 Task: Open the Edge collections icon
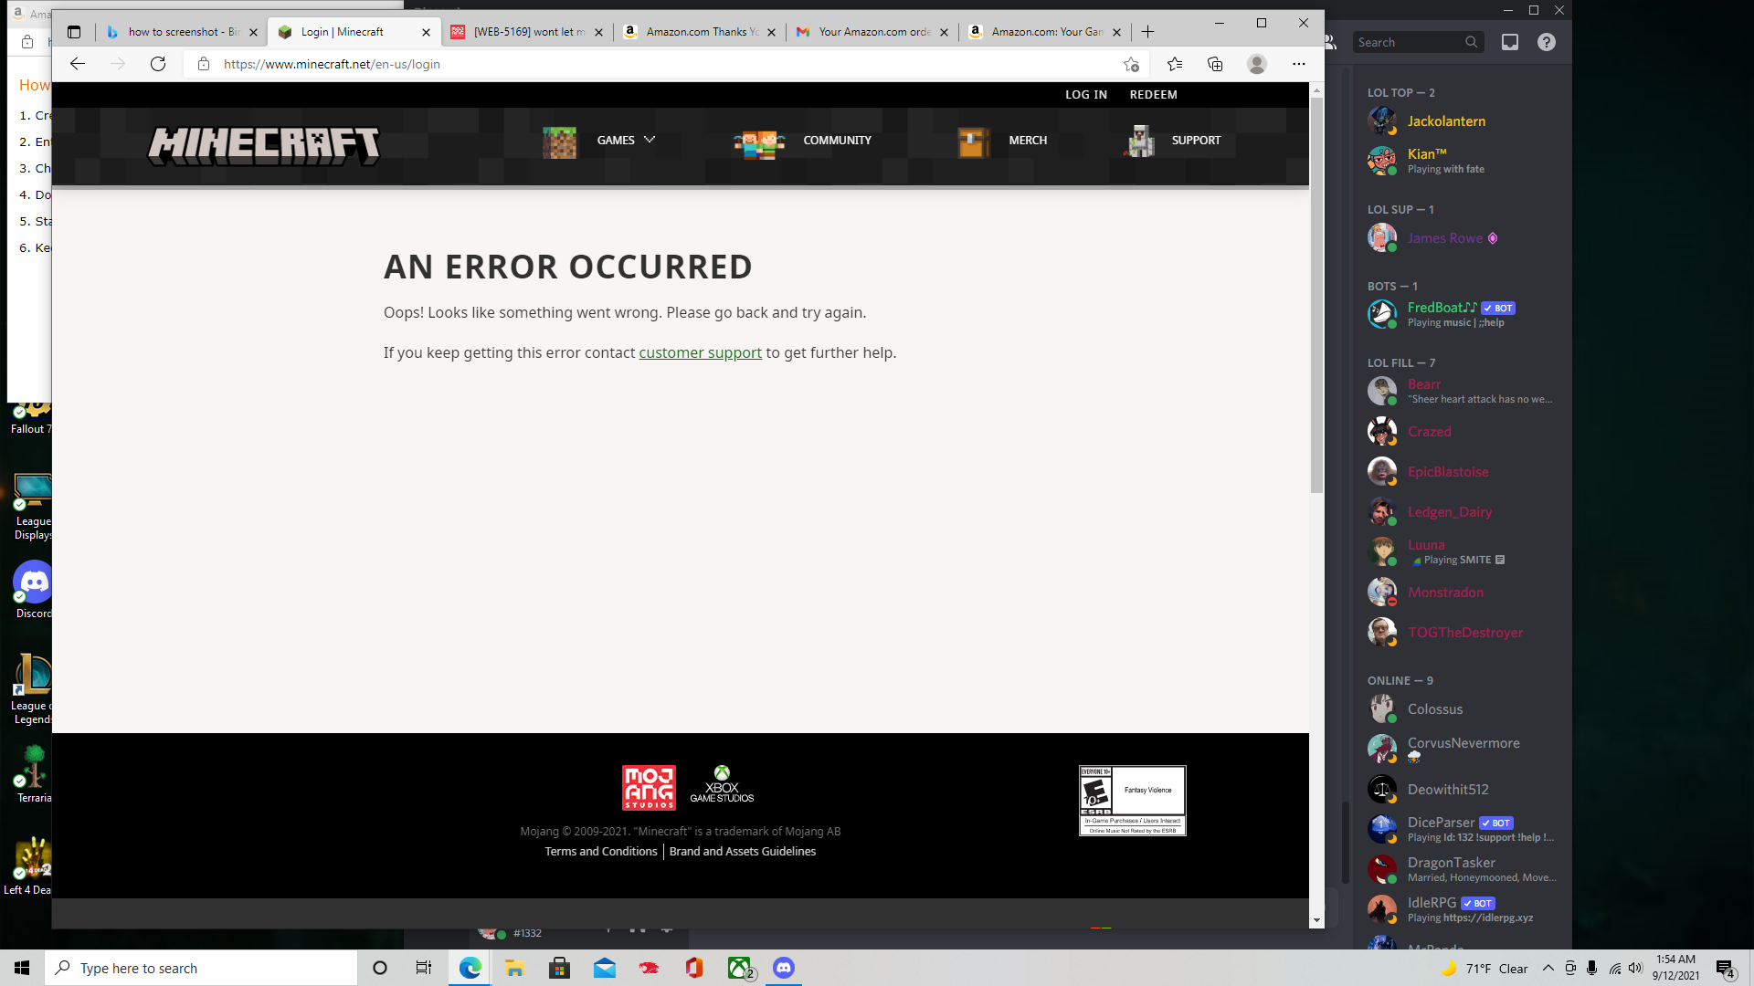pos(1215,64)
